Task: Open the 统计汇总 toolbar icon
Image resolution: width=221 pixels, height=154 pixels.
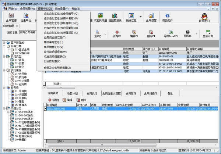Action: [131, 17]
